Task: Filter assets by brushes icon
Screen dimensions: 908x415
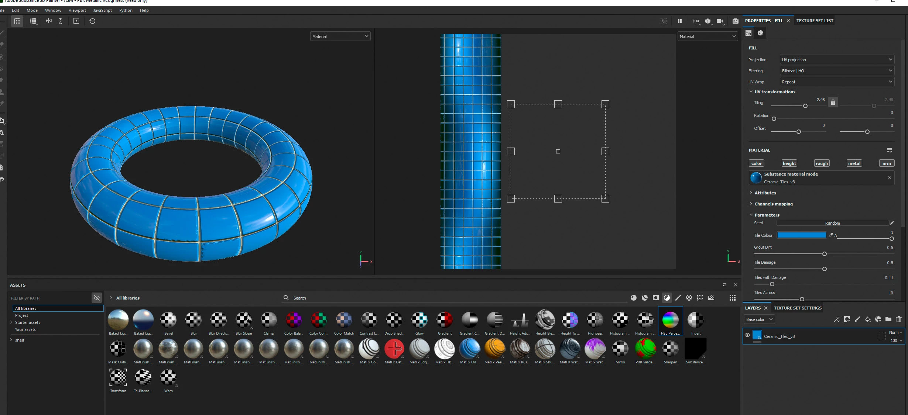Action: (x=678, y=298)
